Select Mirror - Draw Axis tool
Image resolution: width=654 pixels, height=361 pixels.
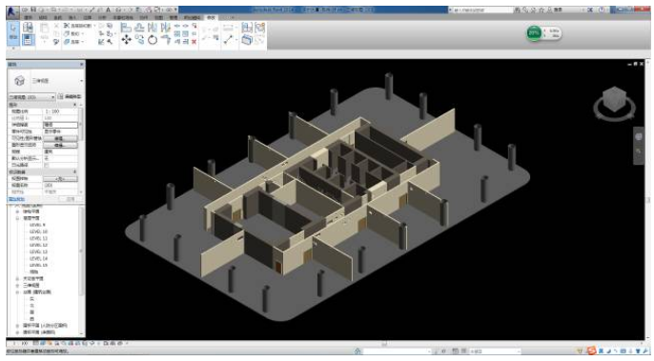166,28
